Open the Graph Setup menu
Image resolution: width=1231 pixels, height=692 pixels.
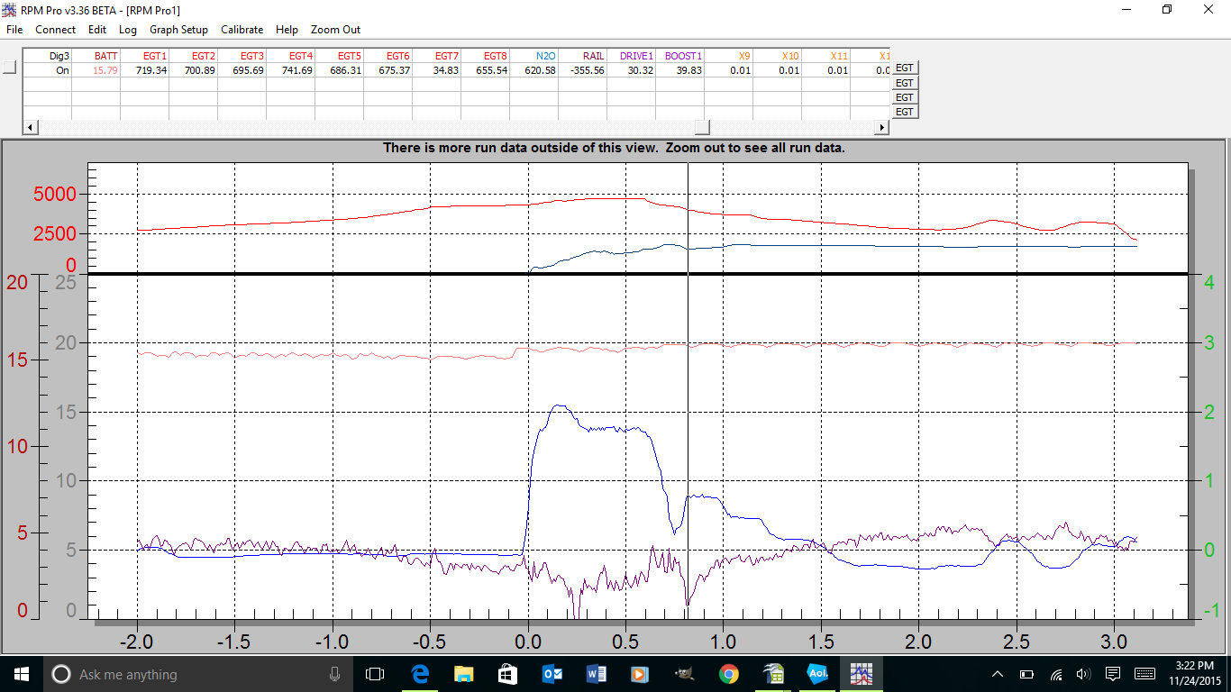pyautogui.click(x=178, y=30)
